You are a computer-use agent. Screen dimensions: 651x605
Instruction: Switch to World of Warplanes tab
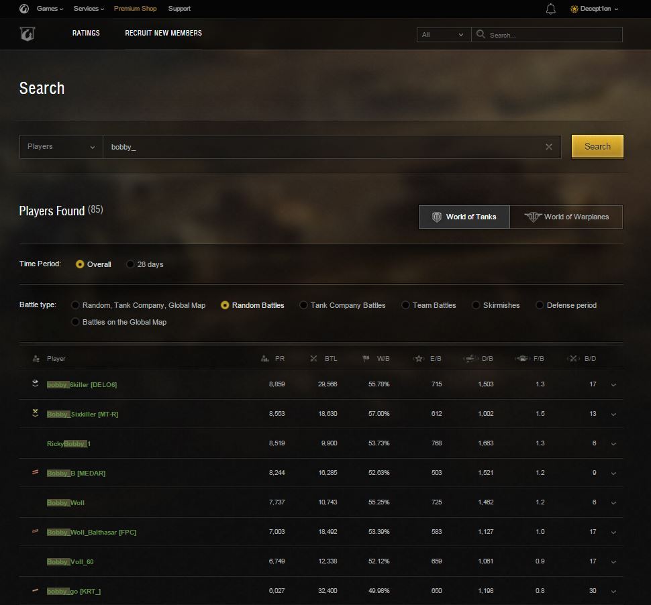tap(566, 217)
